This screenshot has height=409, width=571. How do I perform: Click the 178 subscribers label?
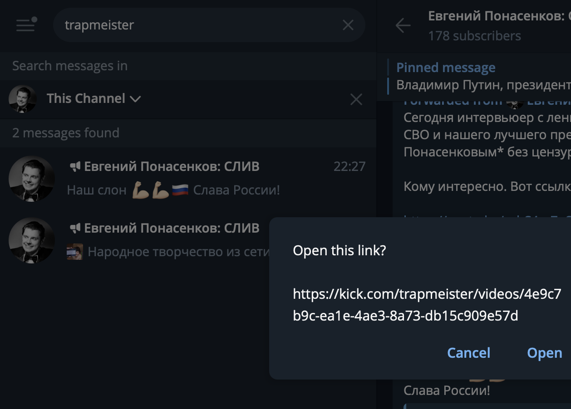point(474,36)
